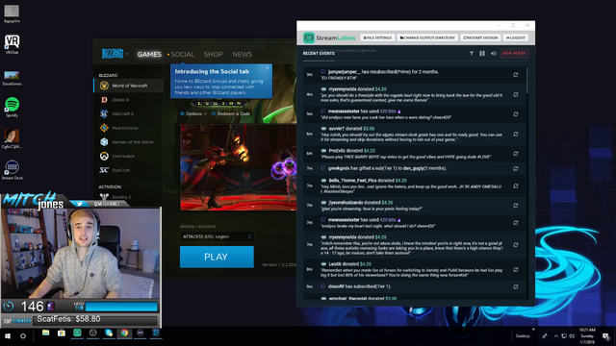The width and height of the screenshot is (616, 346).
Task: Click the filter funnel icon in StreamLabels
Action: pyautogui.click(x=472, y=54)
